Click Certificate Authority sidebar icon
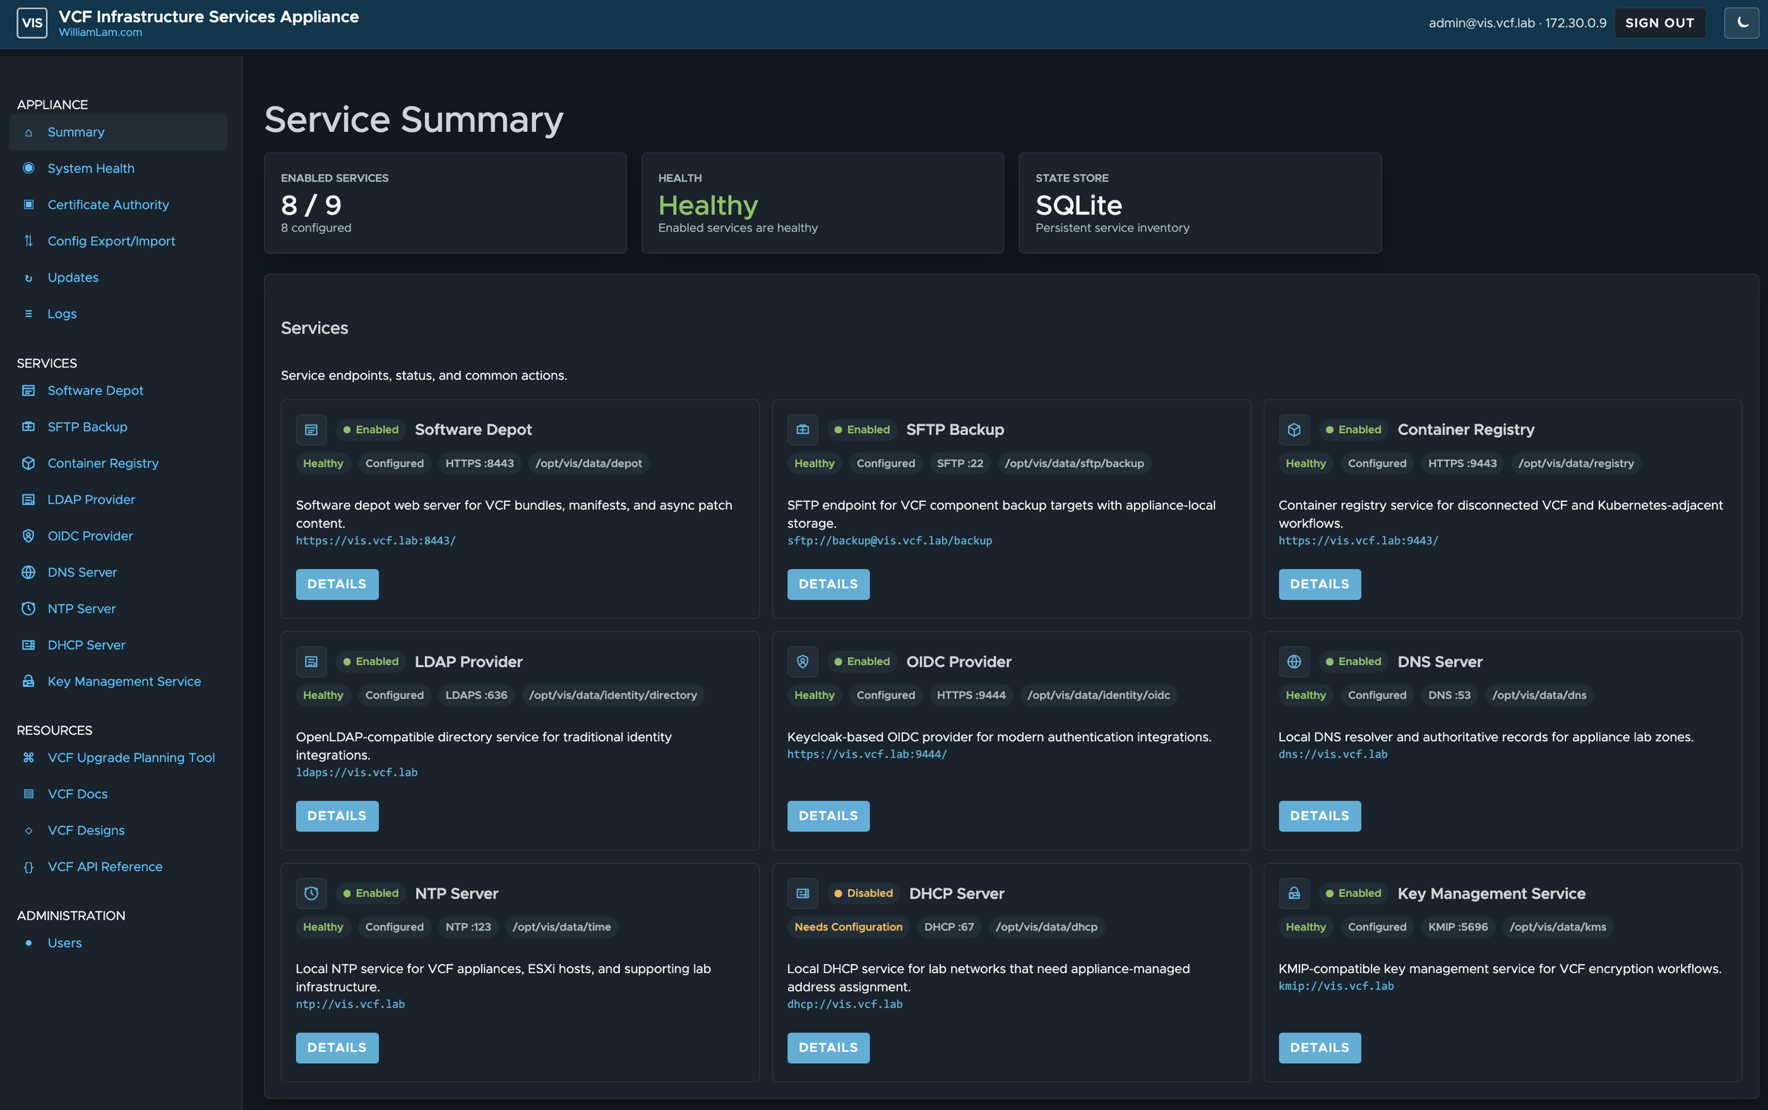The width and height of the screenshot is (1768, 1110). 28,205
